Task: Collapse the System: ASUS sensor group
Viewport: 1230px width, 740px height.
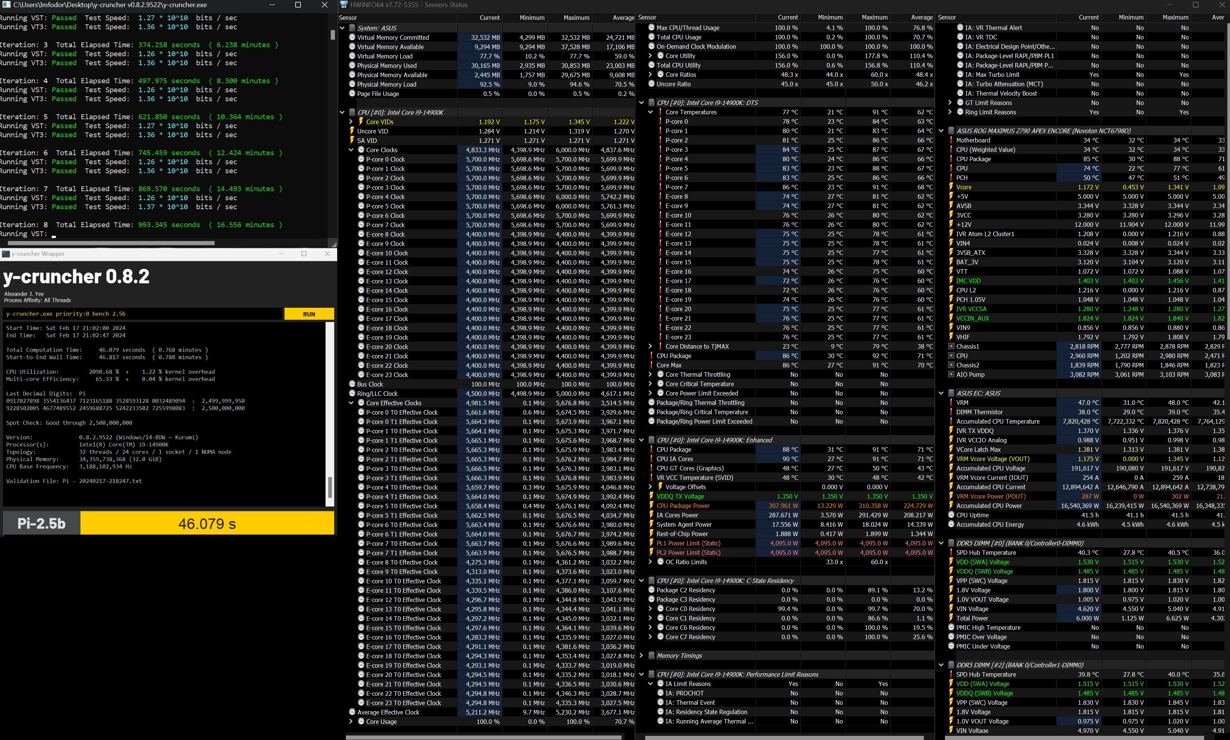Action: [342, 28]
